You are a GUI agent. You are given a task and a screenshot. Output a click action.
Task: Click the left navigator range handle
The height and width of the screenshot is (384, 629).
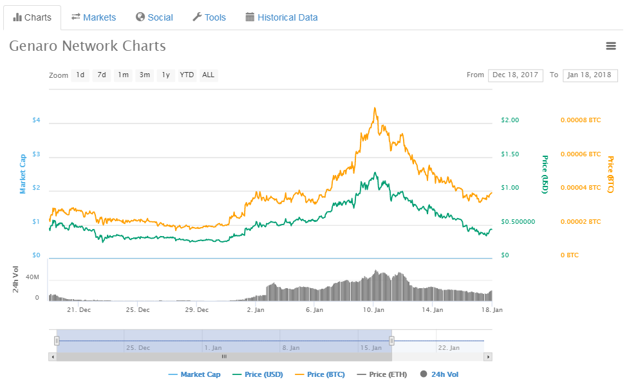(57, 341)
